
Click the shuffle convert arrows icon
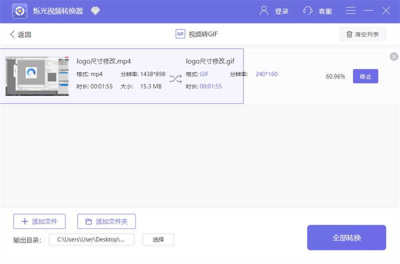coord(175,78)
